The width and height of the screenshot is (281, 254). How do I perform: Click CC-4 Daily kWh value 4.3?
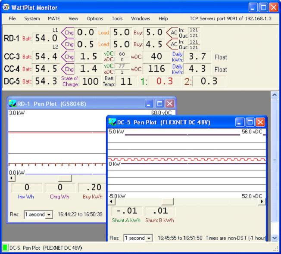(x=197, y=69)
